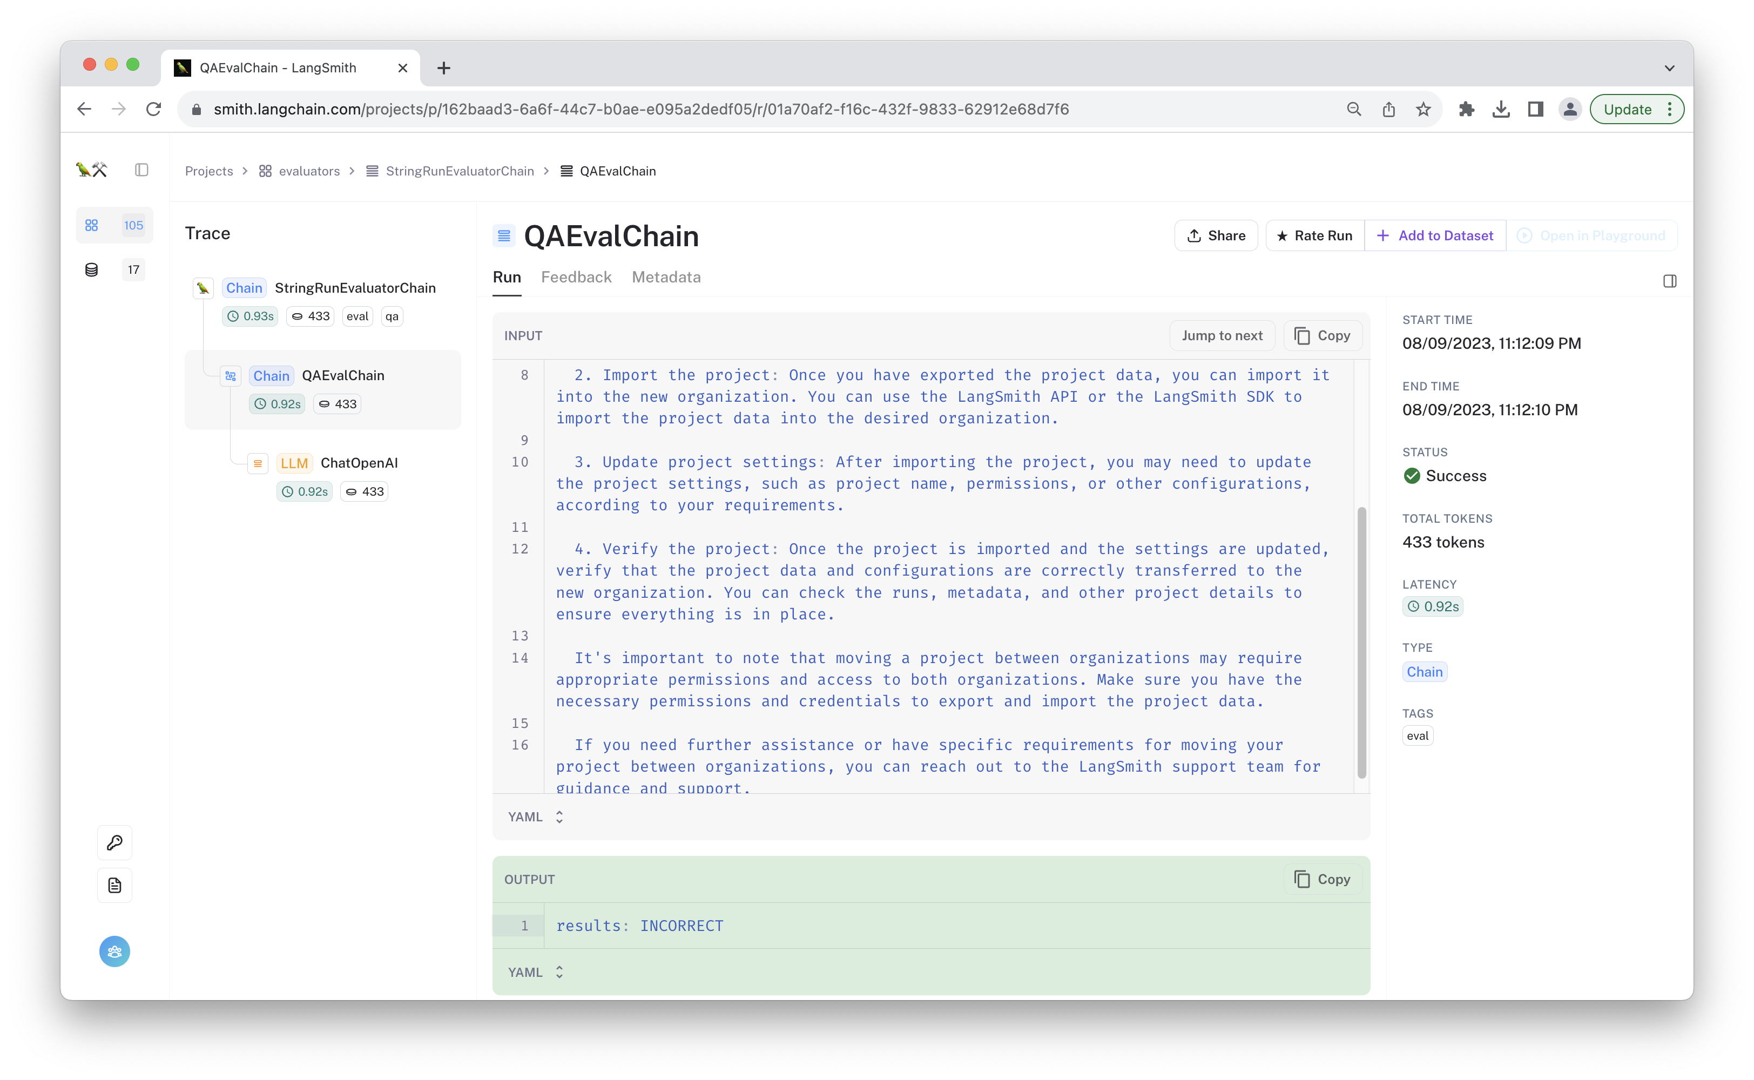Click the Input panel vertical scrollbar
Viewport: 1754px width, 1080px height.
(x=1361, y=642)
